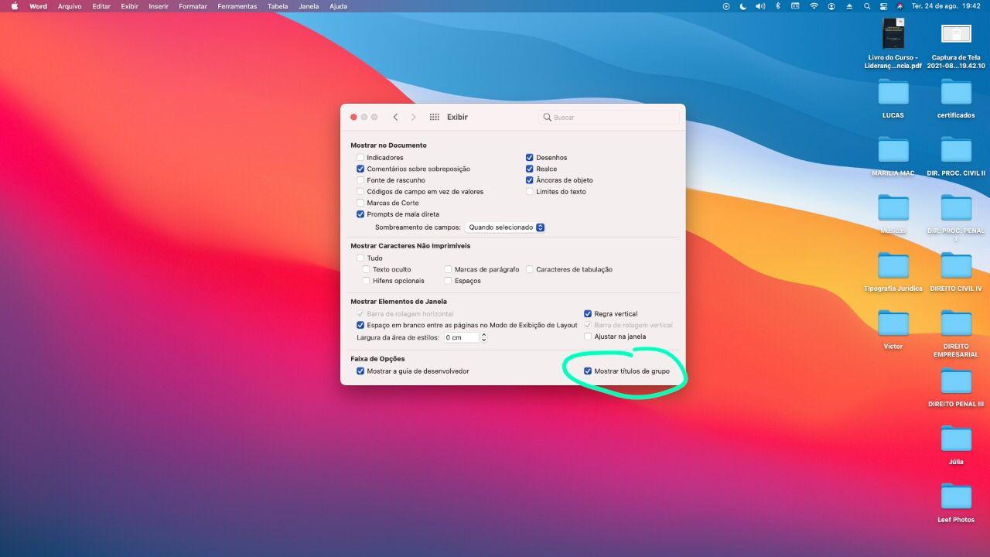Viewport: 990px width, 557px height.
Task: Open the Word application menu
Action: coord(38,6)
